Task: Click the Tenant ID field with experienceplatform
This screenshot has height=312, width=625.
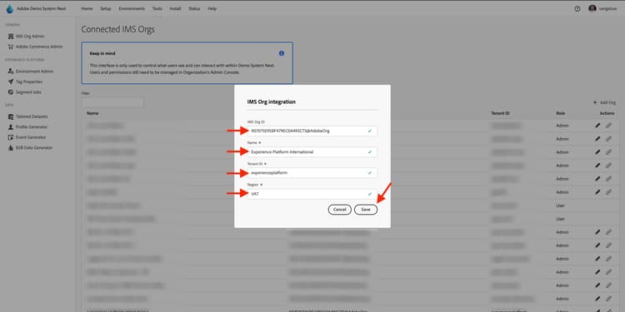Action: (x=312, y=173)
